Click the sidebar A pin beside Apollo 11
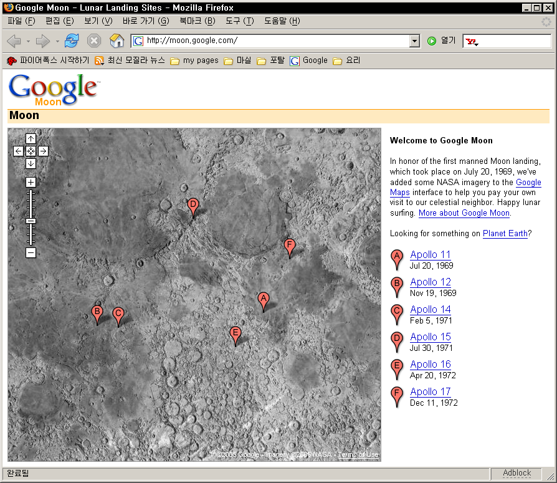557x483 pixels. click(397, 259)
